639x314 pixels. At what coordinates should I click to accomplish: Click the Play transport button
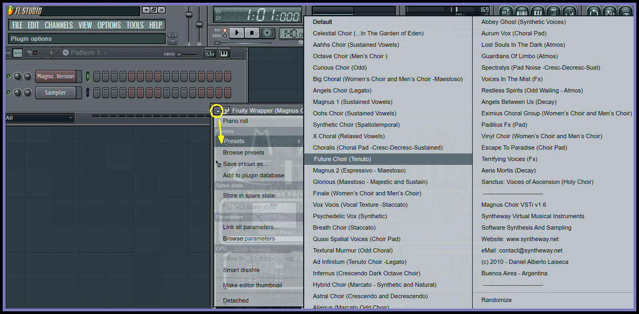[x=237, y=33]
